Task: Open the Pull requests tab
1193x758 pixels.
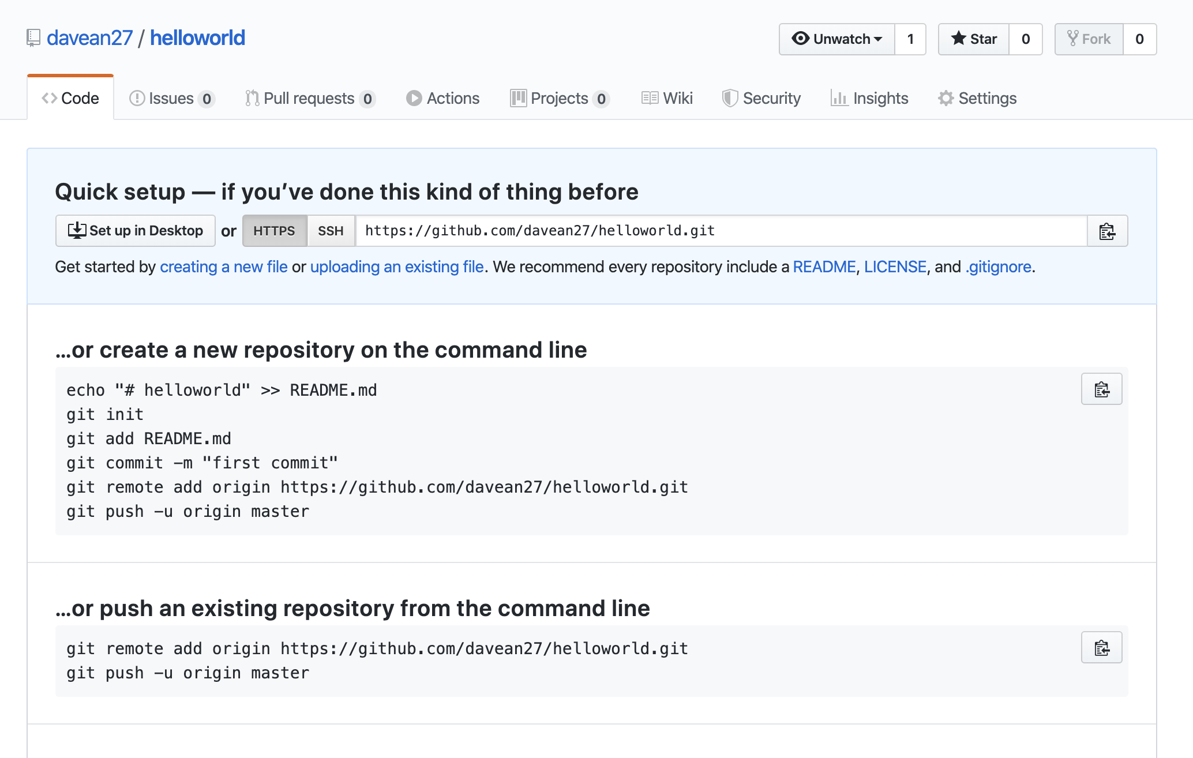Action: 310,99
